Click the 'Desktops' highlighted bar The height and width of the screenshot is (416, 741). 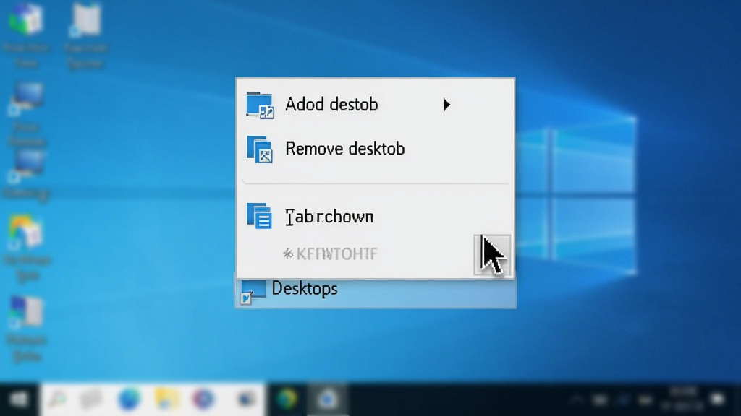(x=376, y=292)
